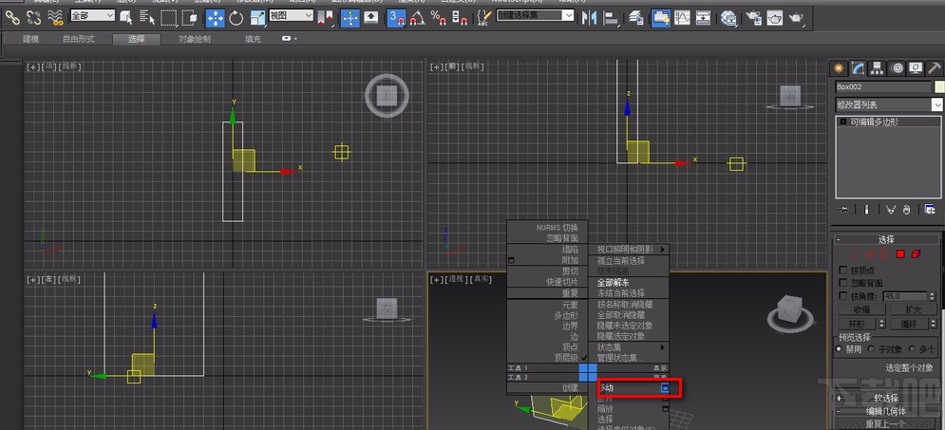Open the Manage Layers icon
The image size is (945, 430).
pos(636,19)
